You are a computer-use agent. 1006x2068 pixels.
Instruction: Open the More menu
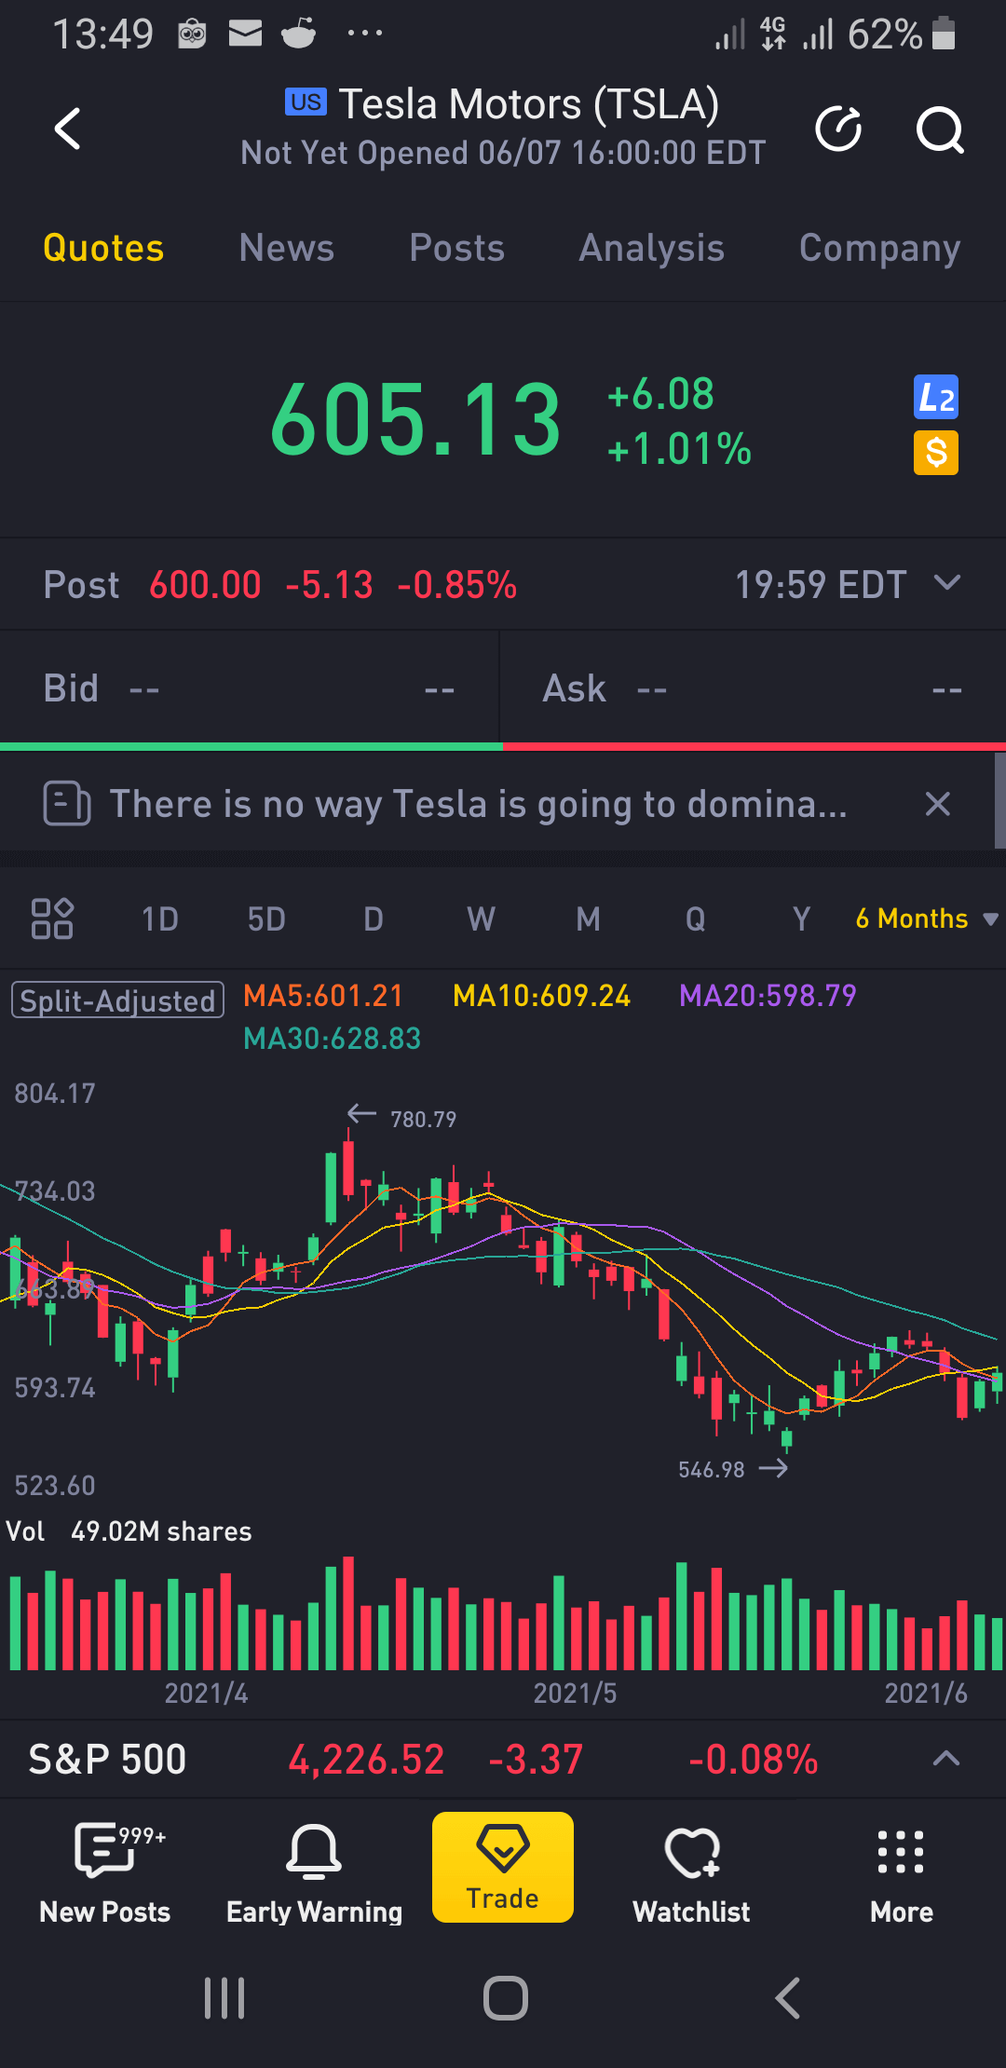(900, 1868)
